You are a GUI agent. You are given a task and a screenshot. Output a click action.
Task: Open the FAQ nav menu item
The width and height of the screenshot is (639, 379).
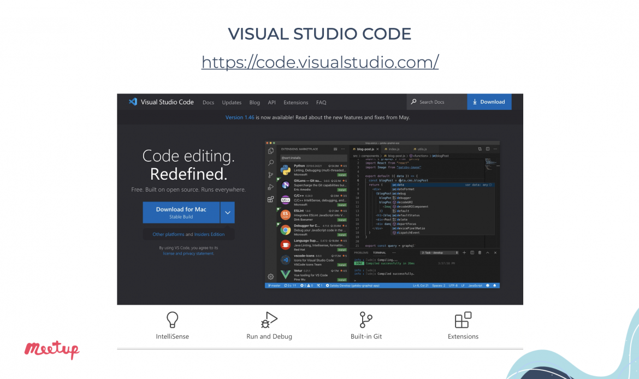(x=321, y=102)
